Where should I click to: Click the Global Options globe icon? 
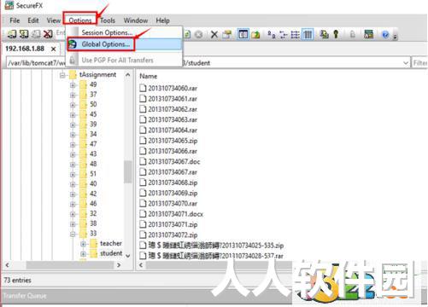(73, 44)
